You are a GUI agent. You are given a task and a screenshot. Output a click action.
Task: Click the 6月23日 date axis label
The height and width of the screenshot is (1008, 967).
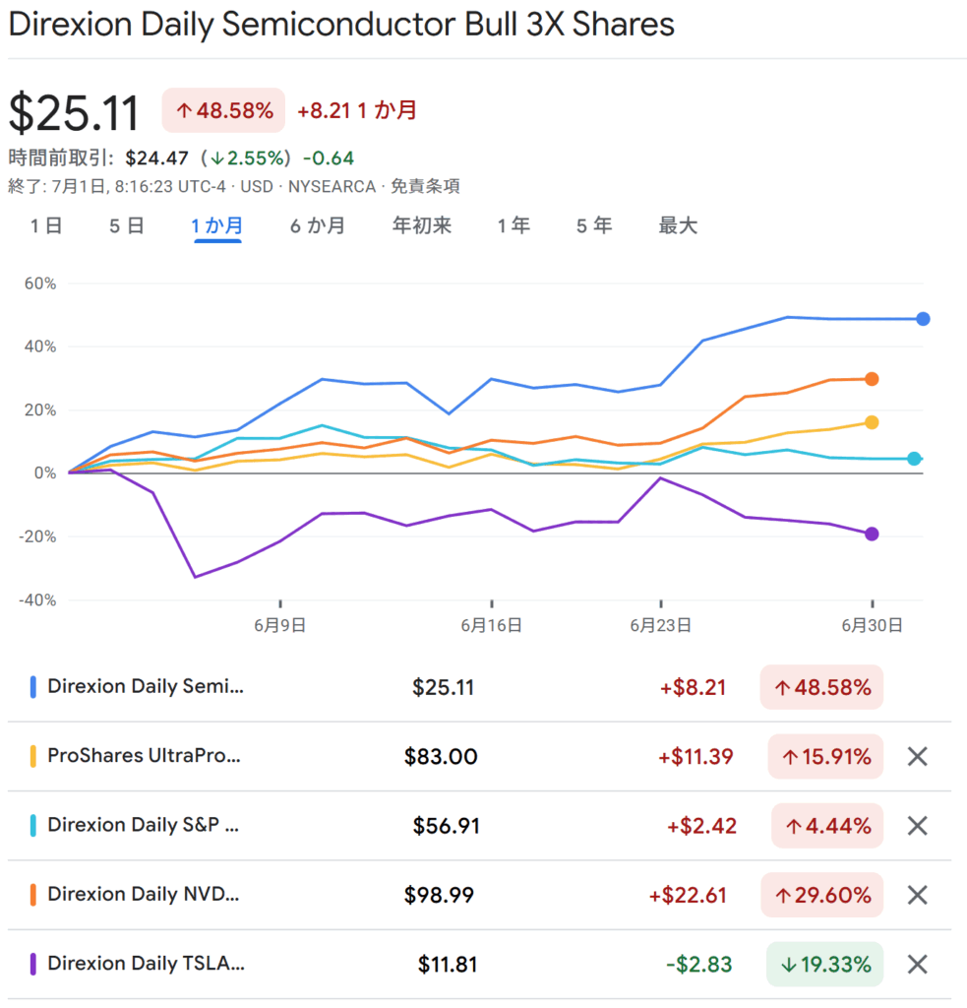coord(660,625)
